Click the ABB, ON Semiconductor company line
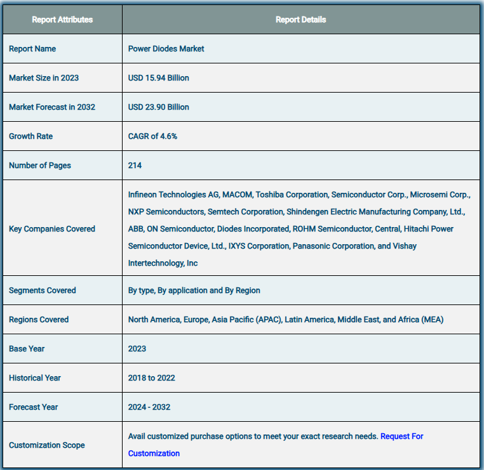Viewport: 484px width, 470px height. pyautogui.click(x=291, y=229)
